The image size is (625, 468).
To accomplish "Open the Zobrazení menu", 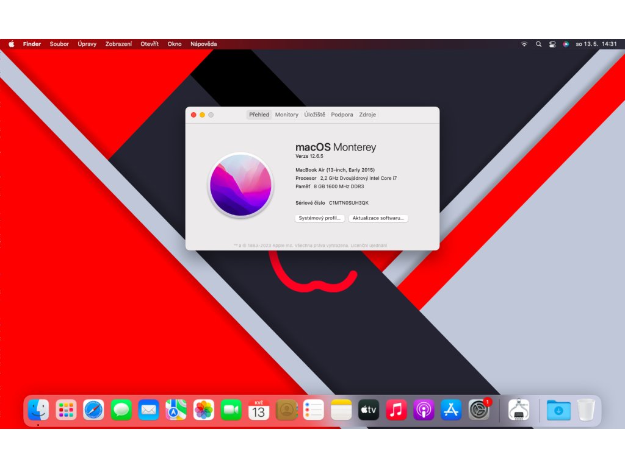I will tap(118, 44).
